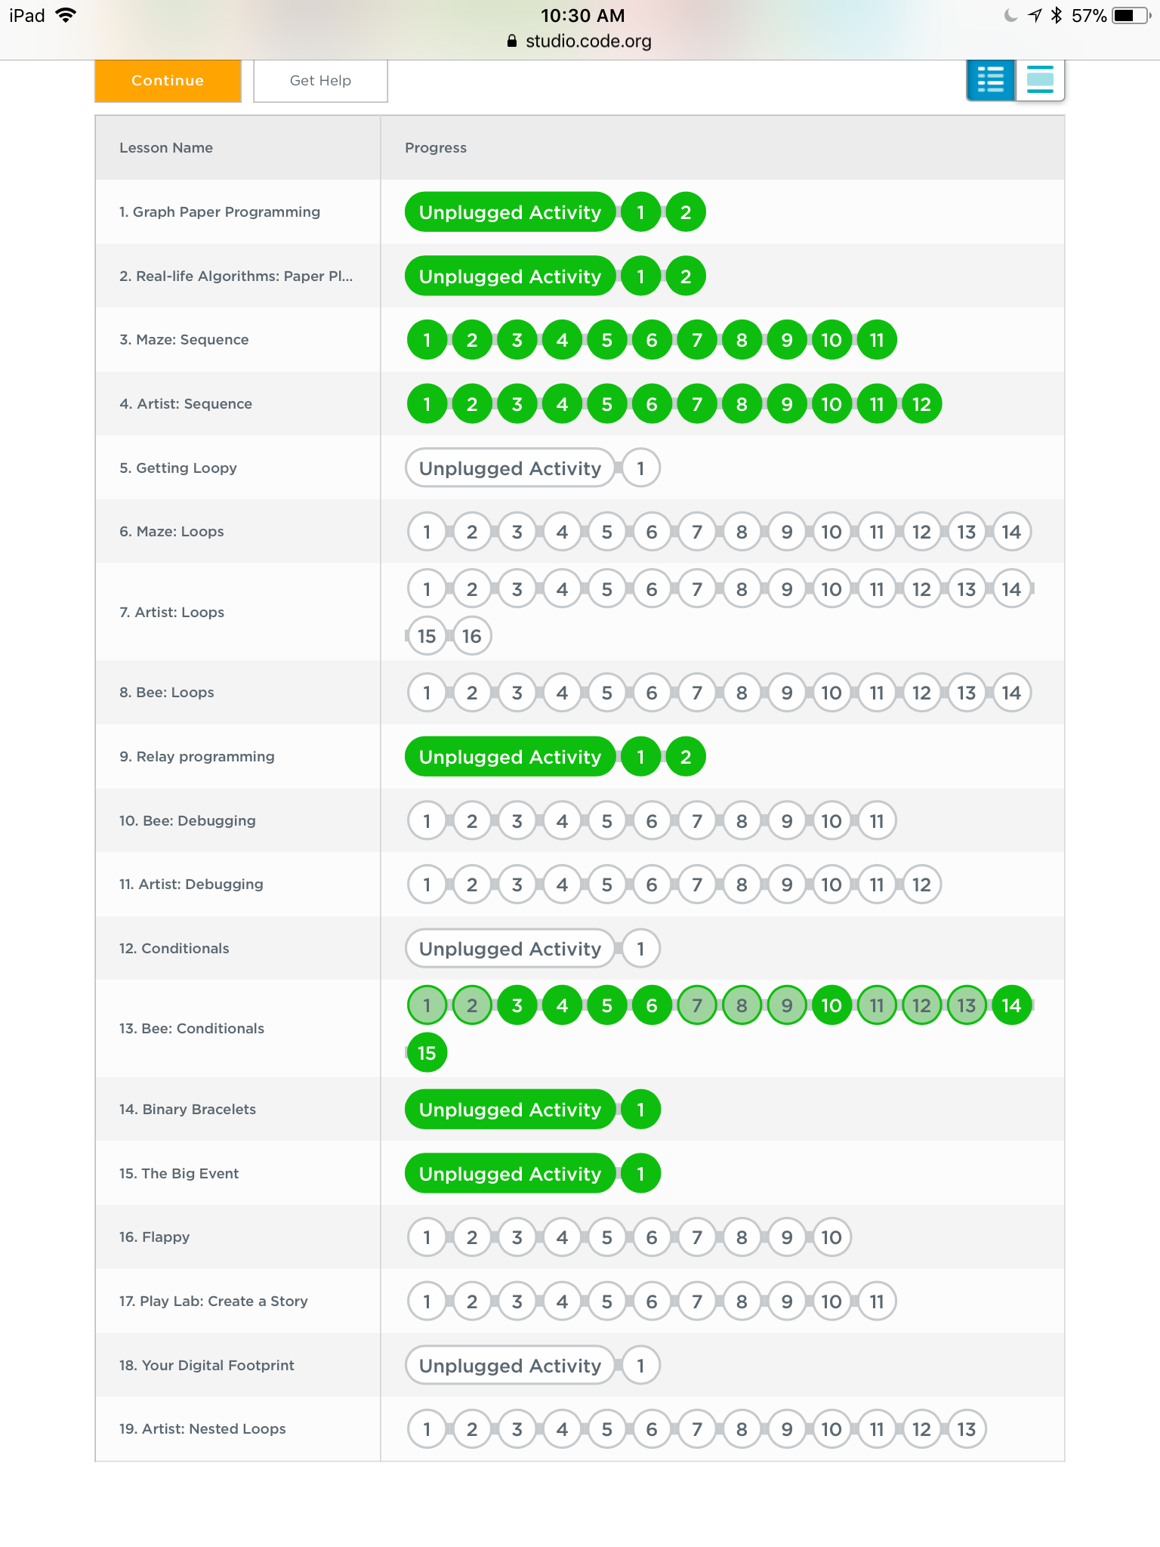
Task: Open puzzle 11 in Maze: Sequence
Action: pyautogui.click(x=877, y=340)
